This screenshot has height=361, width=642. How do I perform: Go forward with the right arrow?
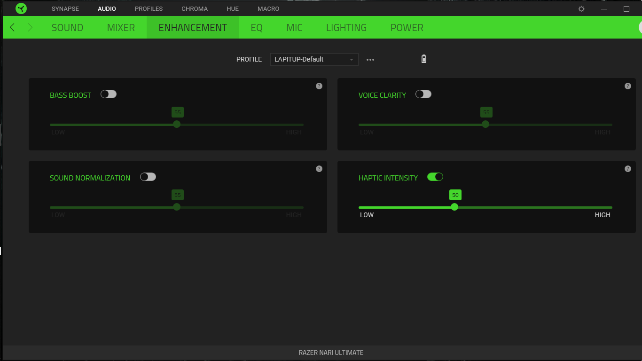tap(30, 27)
